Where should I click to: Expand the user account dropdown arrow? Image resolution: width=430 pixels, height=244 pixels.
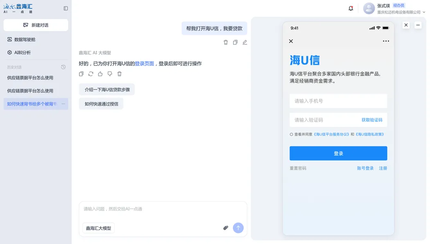coord(424,12)
